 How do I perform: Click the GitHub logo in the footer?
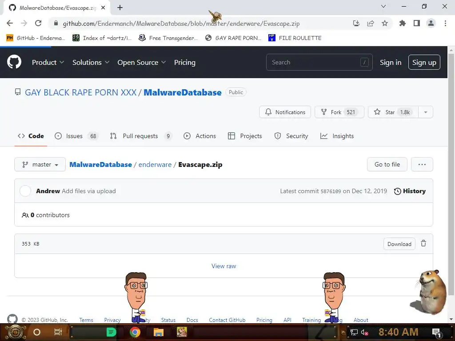(12, 319)
